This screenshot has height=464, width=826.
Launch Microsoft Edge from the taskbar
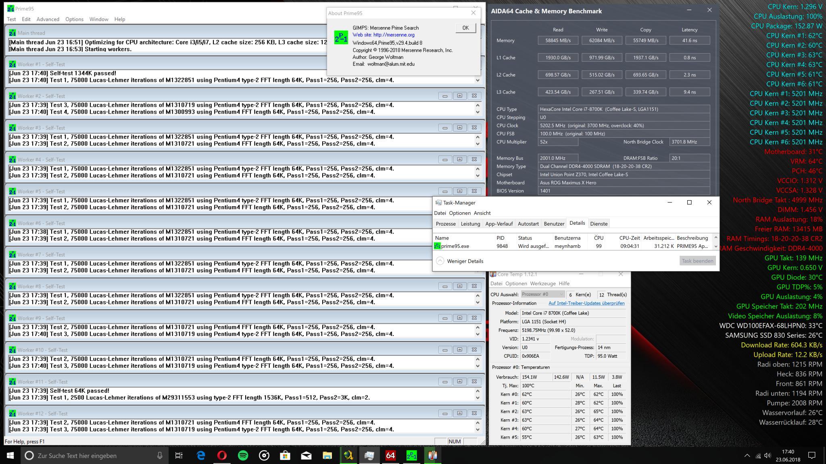(x=201, y=456)
